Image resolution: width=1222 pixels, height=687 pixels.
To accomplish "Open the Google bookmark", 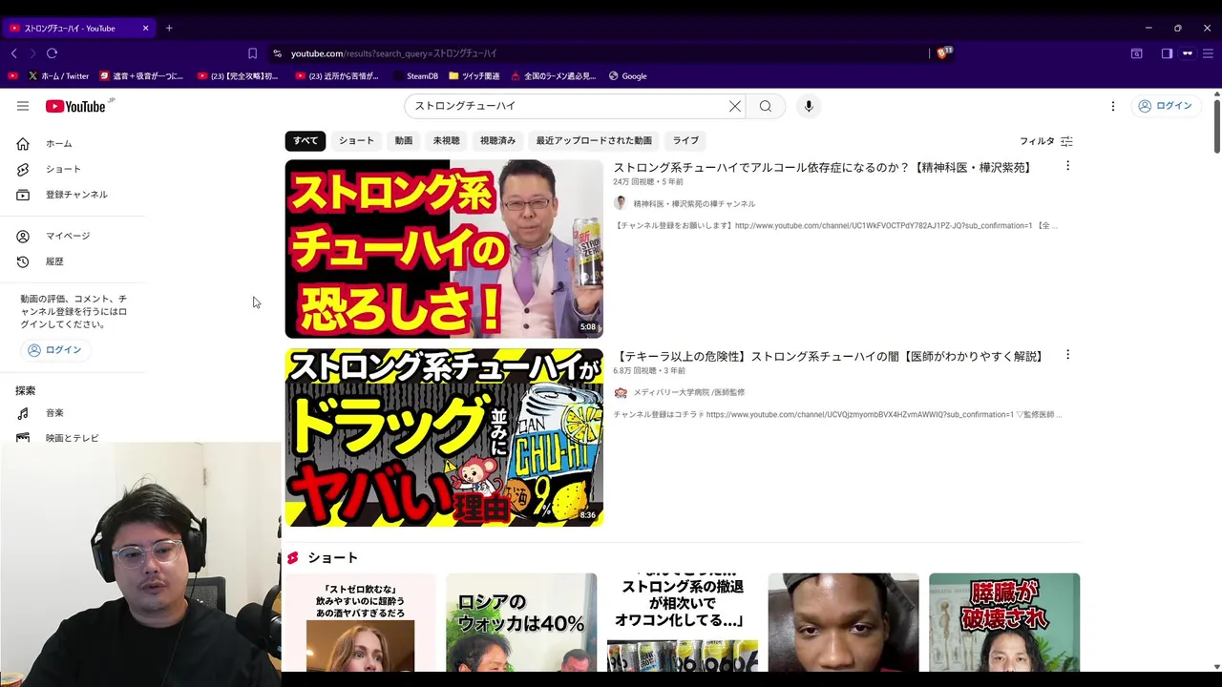I will 627,76.
